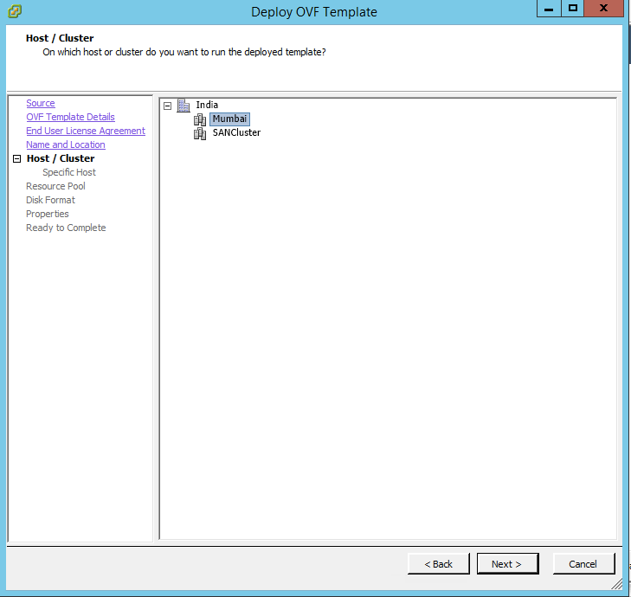
Task: Click the SANCluster cluster icon
Action: (200, 133)
